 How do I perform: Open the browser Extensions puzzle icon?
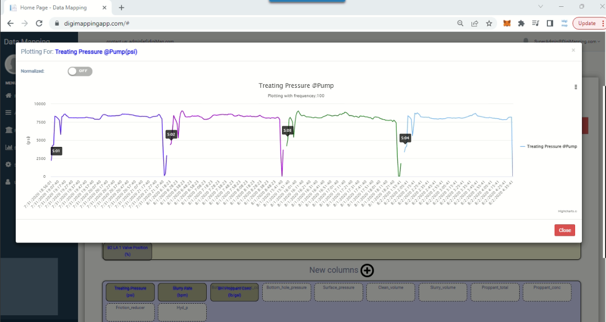pyautogui.click(x=521, y=24)
